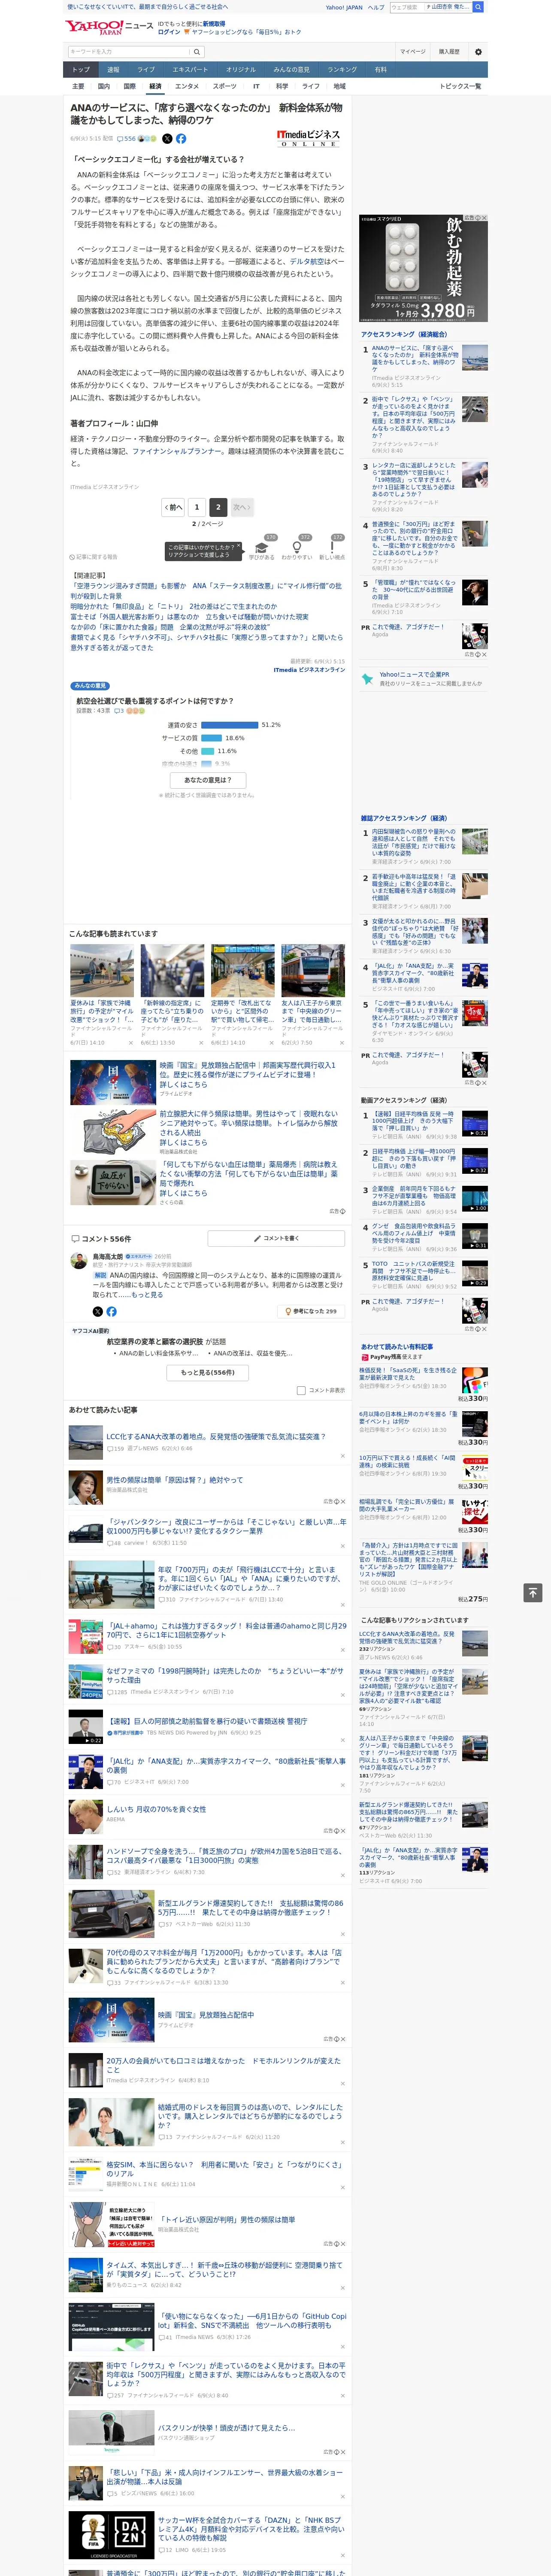551x2576 pixels.
Task: Close the 飲む勃起薬 pill advertisement
Action: click(x=484, y=218)
